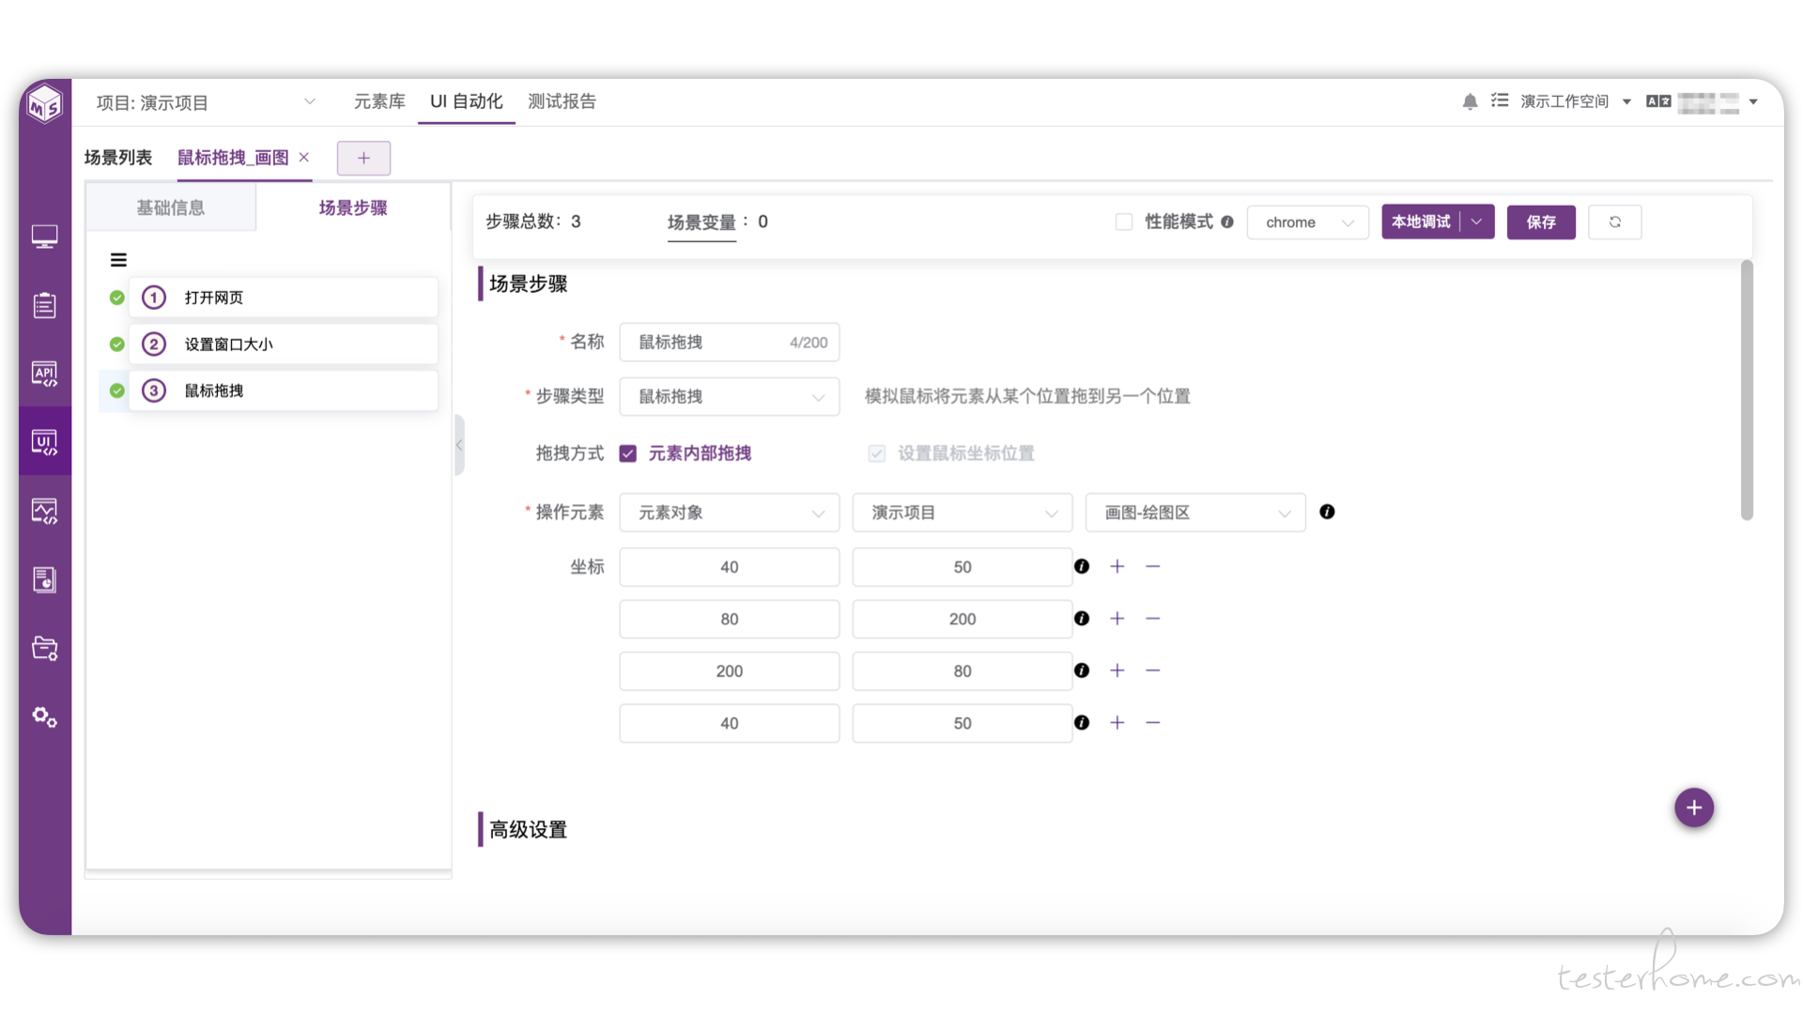Switch to the 场景步骤 tab
Screen dimensions: 1803x1014
[353, 207]
